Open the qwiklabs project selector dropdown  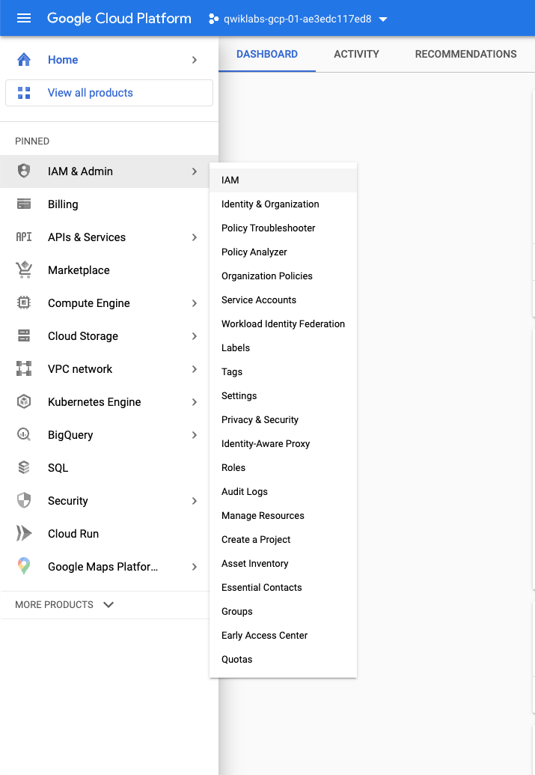298,19
